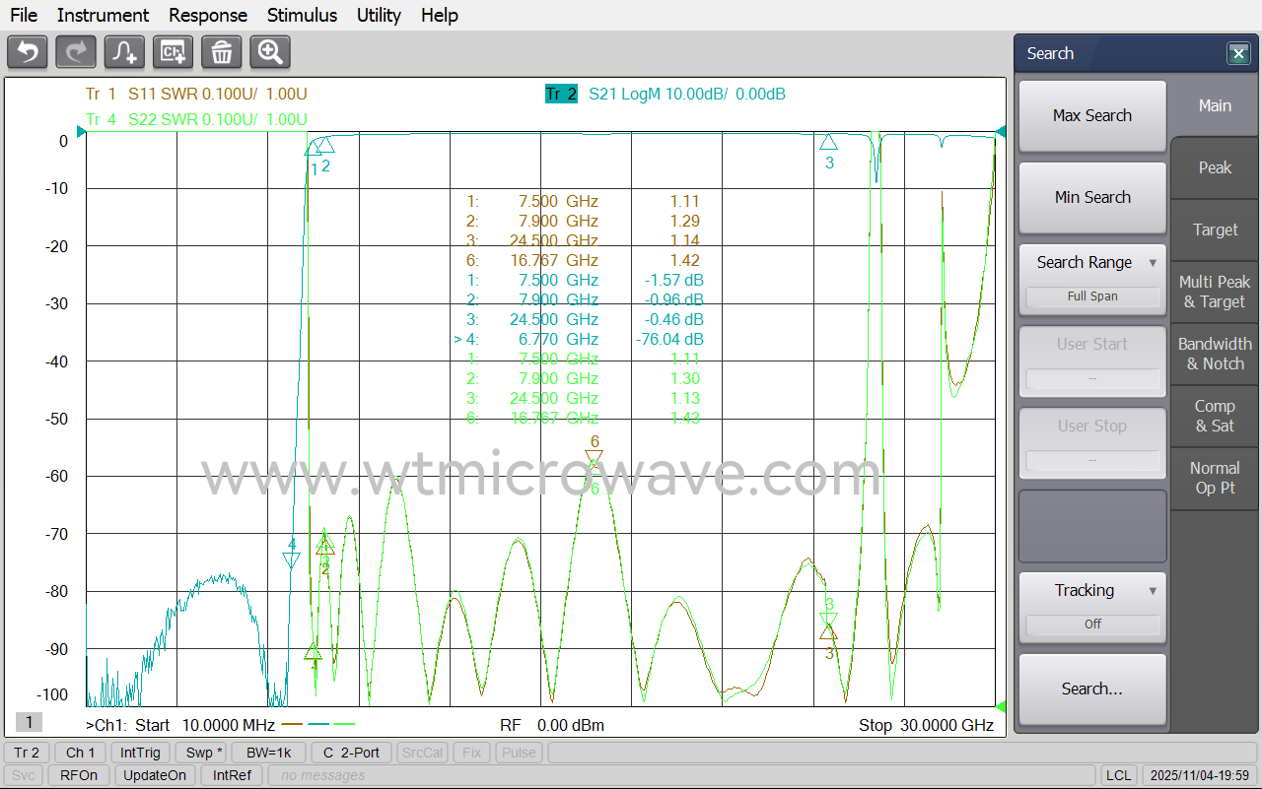Screen dimensions: 1262x789
Task: Click the SrcCal status button
Action: (x=423, y=753)
